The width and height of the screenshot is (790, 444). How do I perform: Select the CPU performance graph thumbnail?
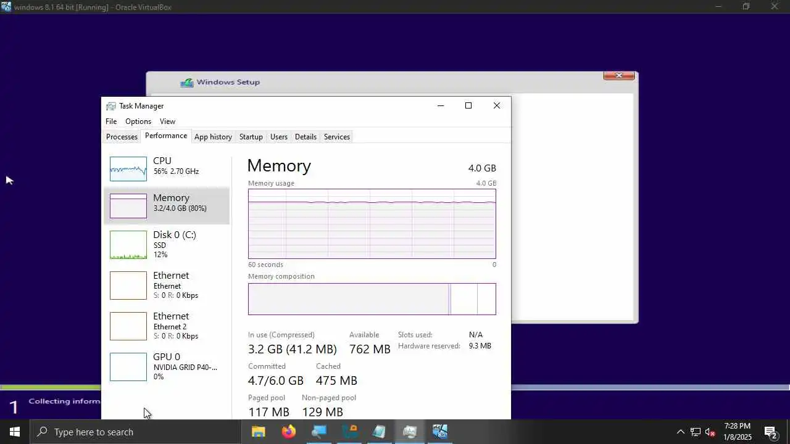click(128, 169)
